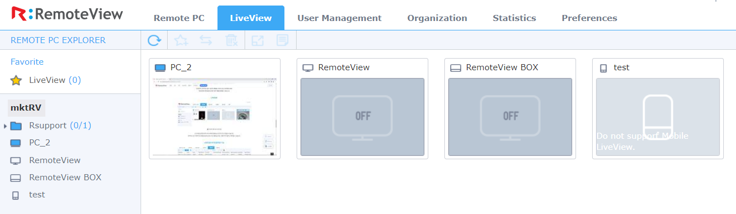
Task: Click the Refresh toolbar icon
Action: [154, 40]
